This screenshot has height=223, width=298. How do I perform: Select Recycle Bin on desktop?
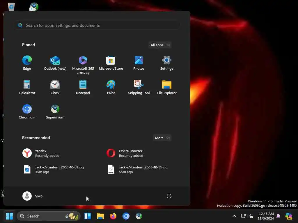[x=11, y=7]
